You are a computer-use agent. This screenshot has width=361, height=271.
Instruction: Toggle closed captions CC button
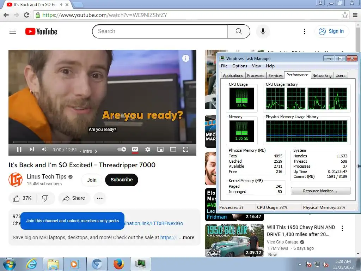click(x=135, y=149)
